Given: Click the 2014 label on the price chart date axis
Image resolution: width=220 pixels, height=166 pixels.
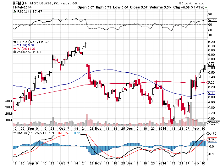Looking at the screenshot, I should 162,128.
